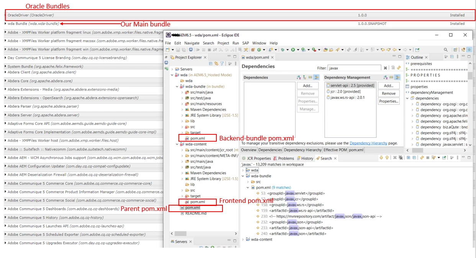Switch to Dependency Hierarchy editor tab
Viewport: 476px width, 258px height.
[x=303, y=150]
